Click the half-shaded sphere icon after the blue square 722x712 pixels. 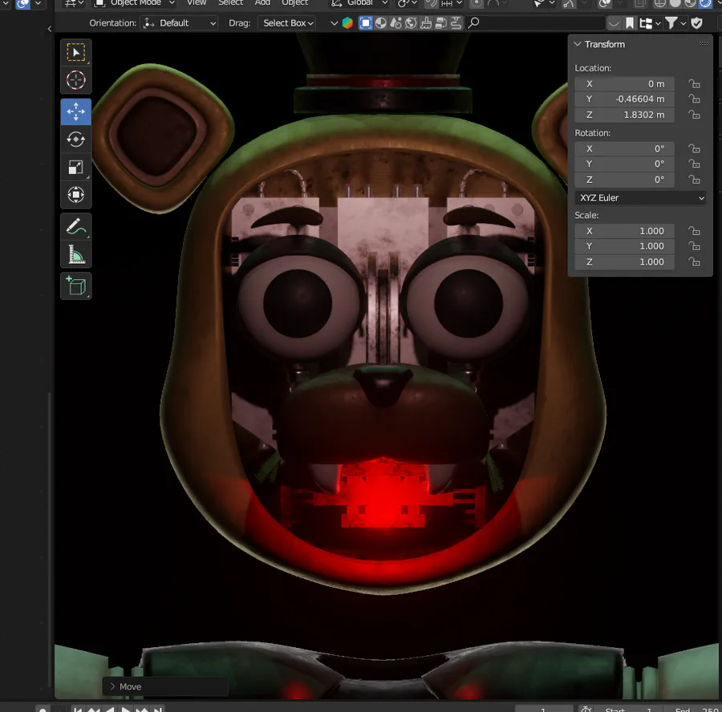tap(381, 23)
